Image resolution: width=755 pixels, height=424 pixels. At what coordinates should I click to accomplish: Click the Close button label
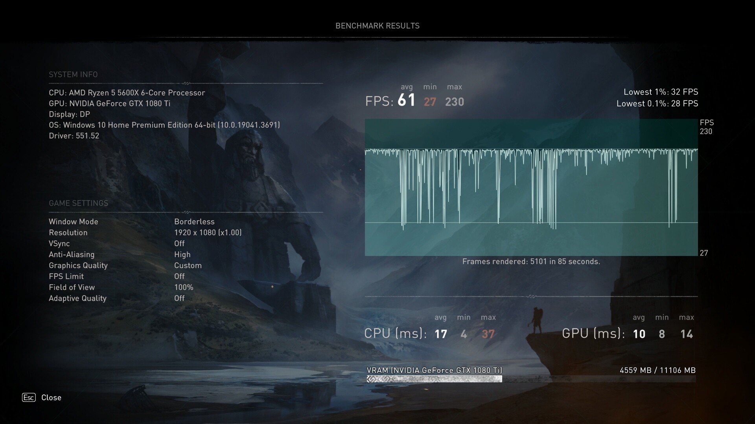tap(52, 397)
